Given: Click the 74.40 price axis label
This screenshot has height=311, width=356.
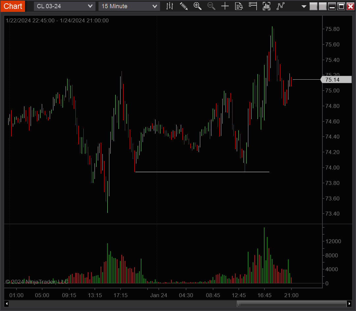Looking at the screenshot, I should (x=332, y=137).
